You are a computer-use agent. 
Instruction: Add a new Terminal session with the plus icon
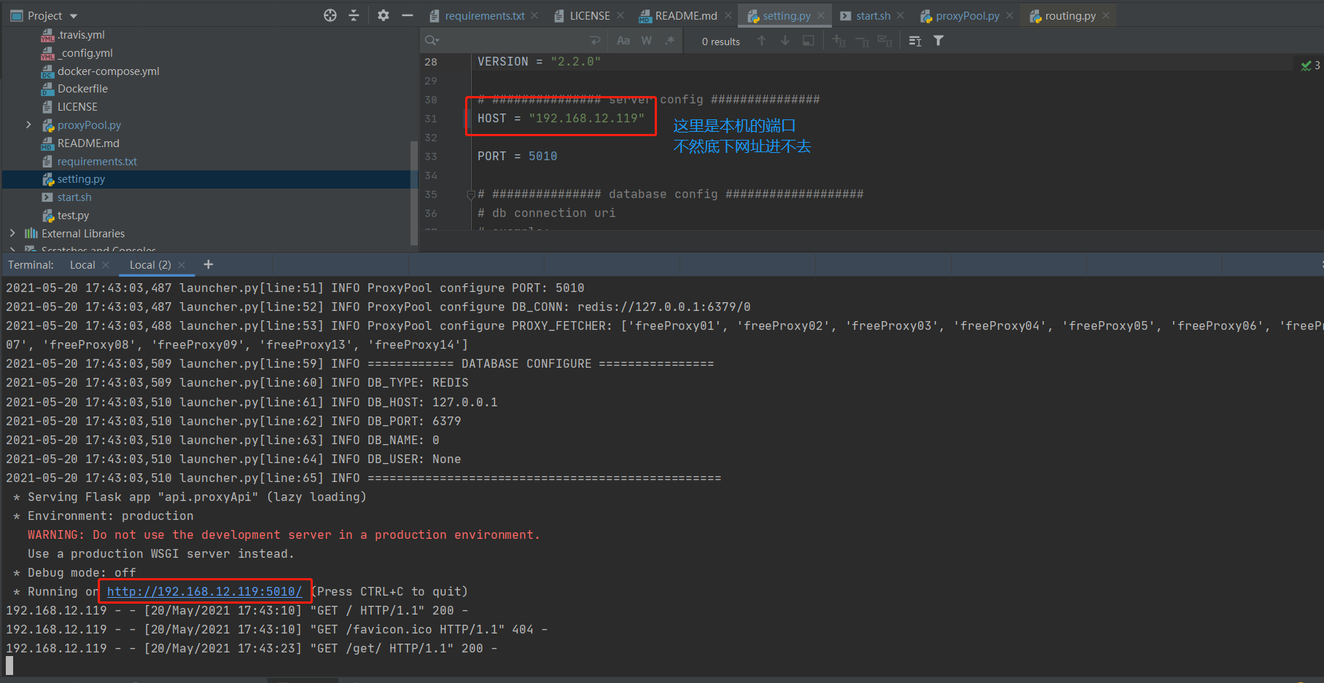(x=209, y=264)
